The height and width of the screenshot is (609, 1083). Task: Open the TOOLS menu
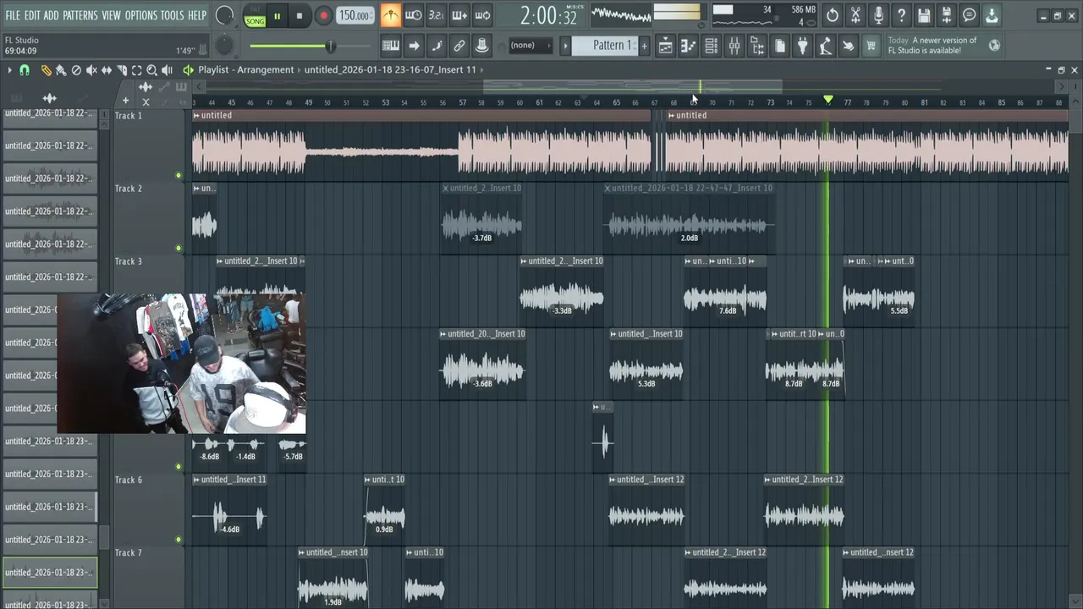(x=172, y=15)
